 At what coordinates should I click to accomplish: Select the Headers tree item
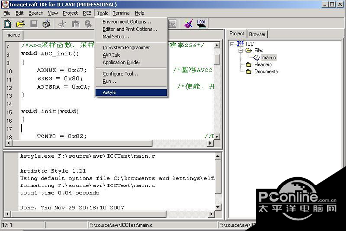263,65
